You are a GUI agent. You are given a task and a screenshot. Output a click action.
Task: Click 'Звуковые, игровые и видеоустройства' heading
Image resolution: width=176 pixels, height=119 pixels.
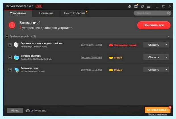click(x=42, y=43)
